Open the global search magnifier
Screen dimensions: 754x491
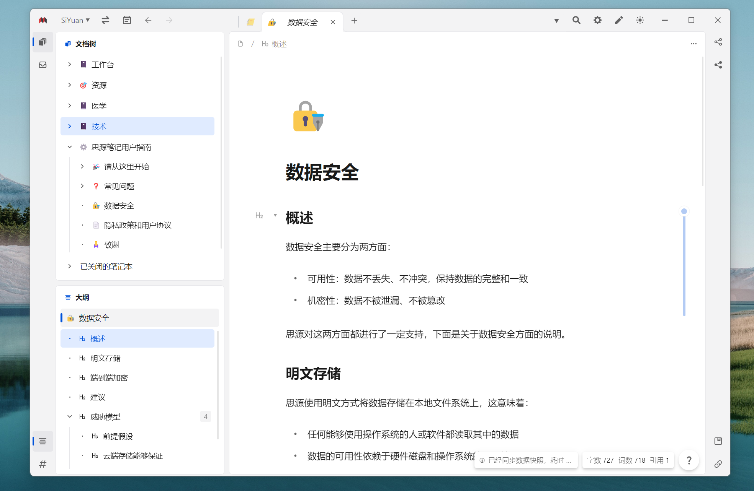(x=576, y=20)
